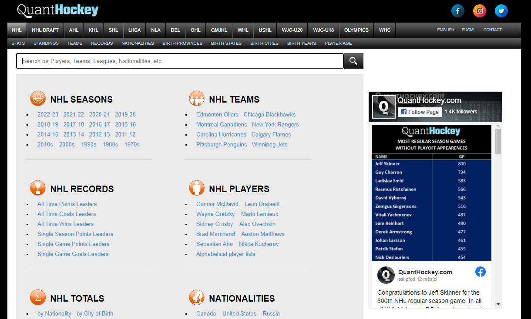The width and height of the screenshot is (531, 319).
Task: Open the most games without playoffs image
Action: pyautogui.click(x=431, y=193)
